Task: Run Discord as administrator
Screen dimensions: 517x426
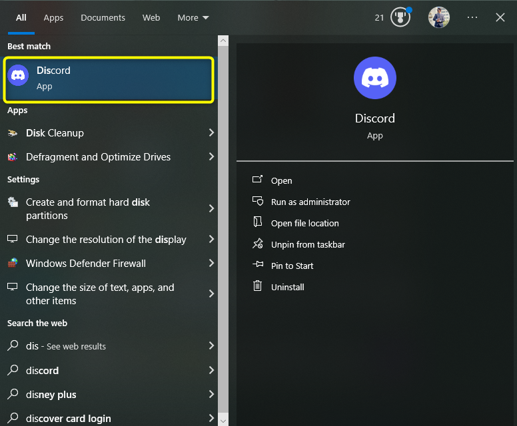Action: click(310, 202)
